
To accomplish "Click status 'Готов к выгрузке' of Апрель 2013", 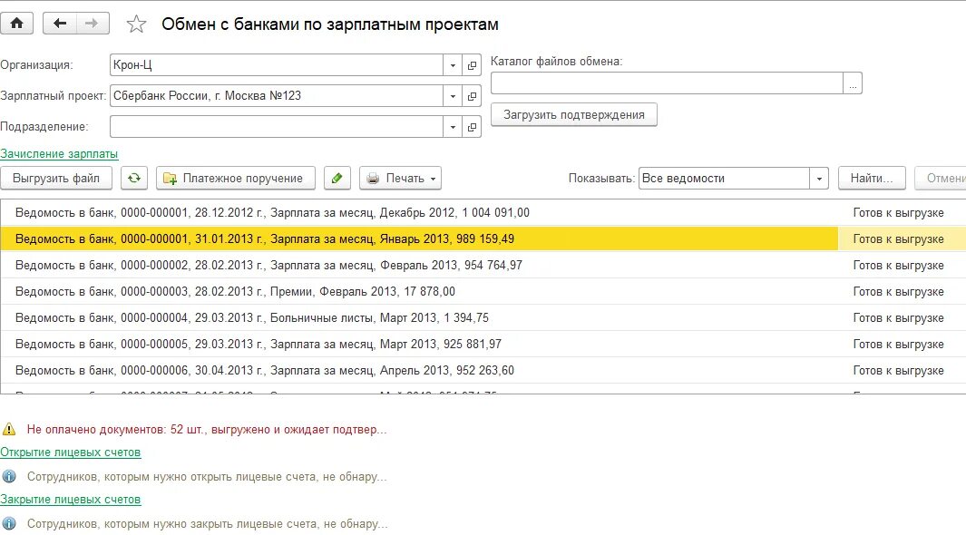I will click(898, 371).
